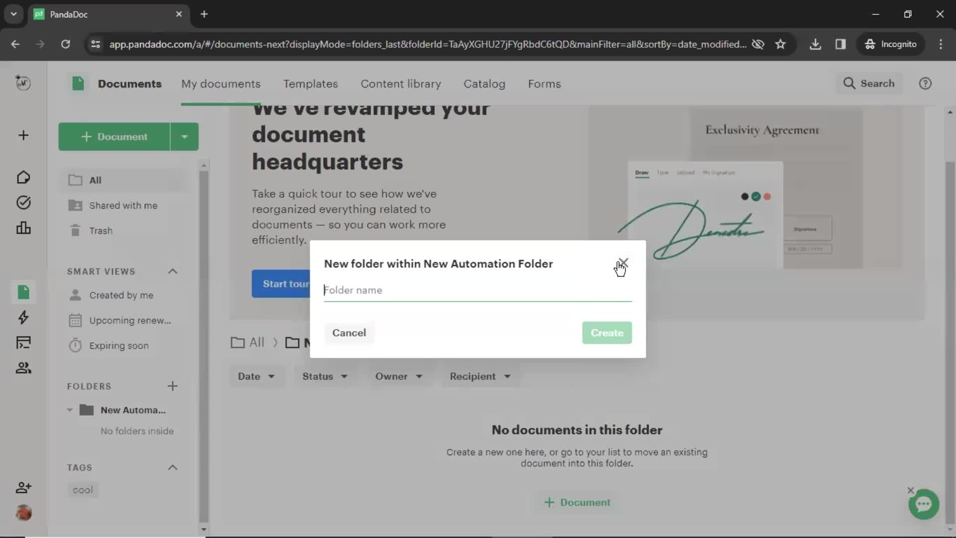This screenshot has height=538, width=956.
Task: Filter documents by Date dropdown
Action: [255, 376]
